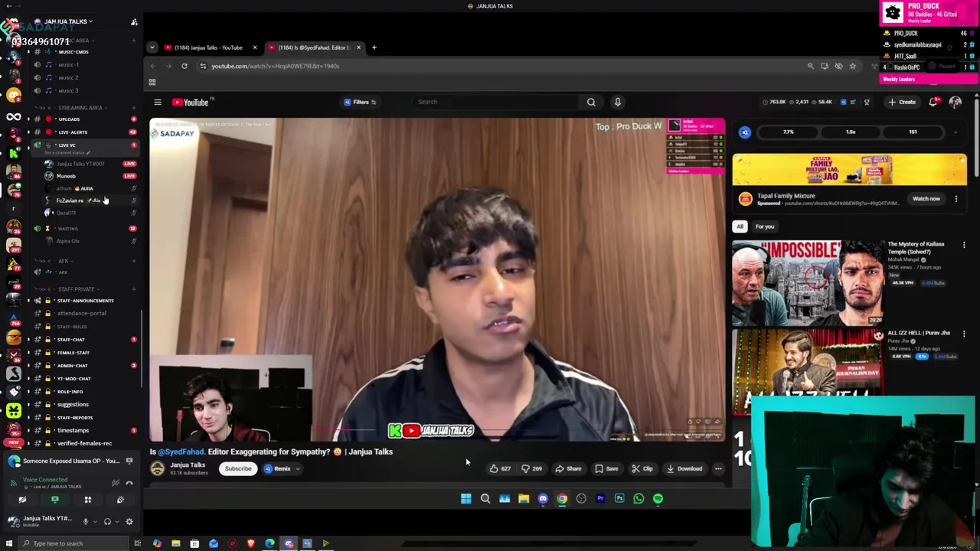Screen dimensions: 980x551
Task: Go back in browser history
Action: [153, 66]
